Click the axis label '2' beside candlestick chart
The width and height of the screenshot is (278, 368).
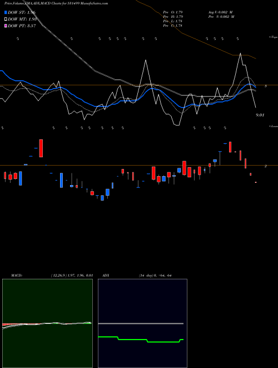pyautogui.click(x=265, y=166)
